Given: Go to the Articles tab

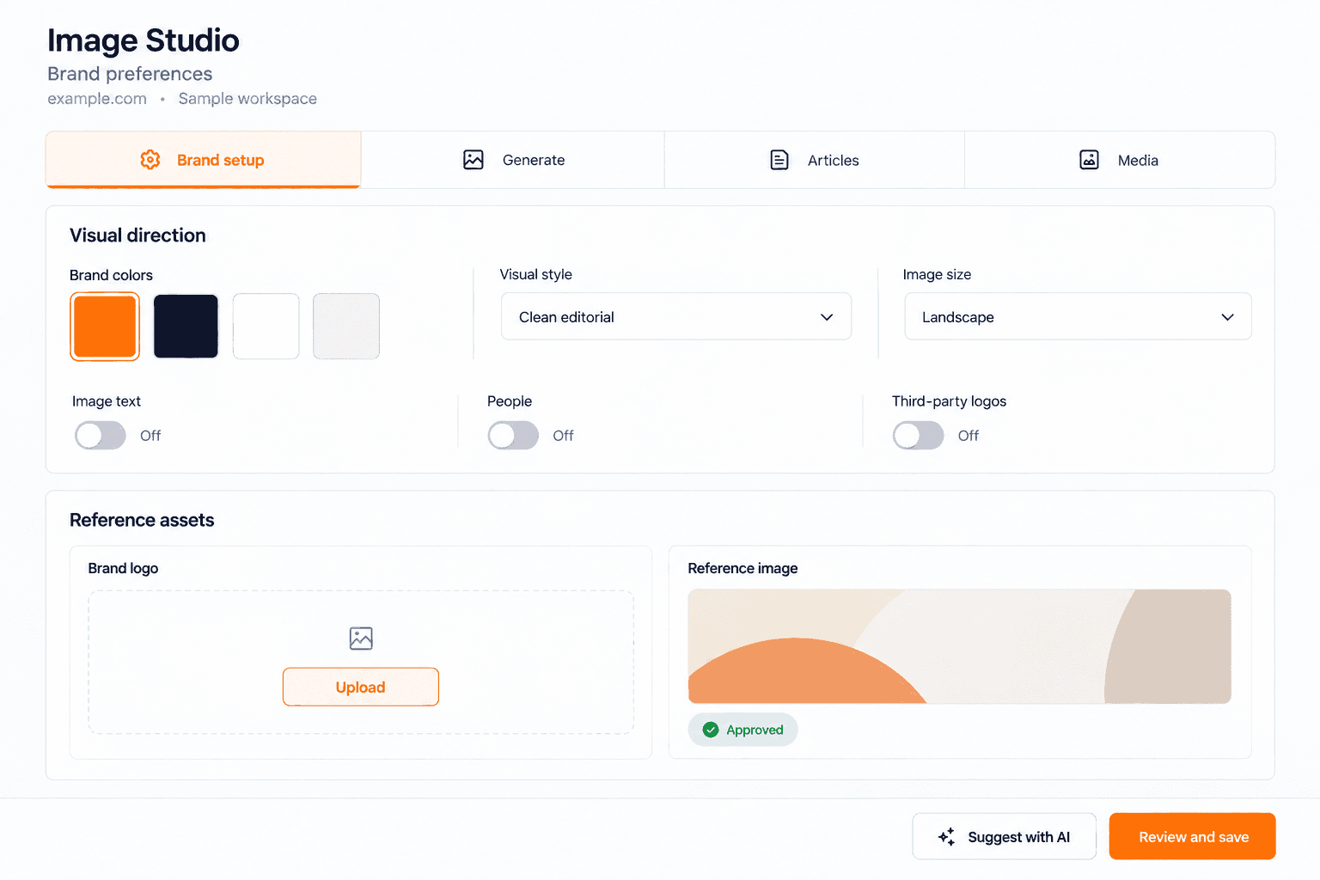Looking at the screenshot, I should click(815, 160).
